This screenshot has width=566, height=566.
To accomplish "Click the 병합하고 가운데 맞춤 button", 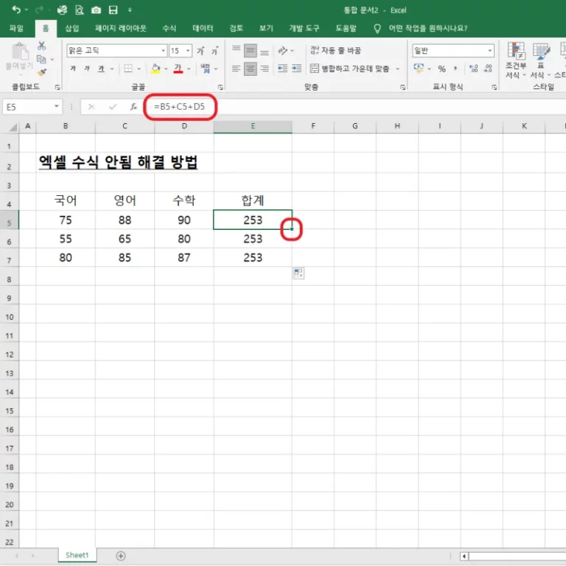I will pos(350,69).
